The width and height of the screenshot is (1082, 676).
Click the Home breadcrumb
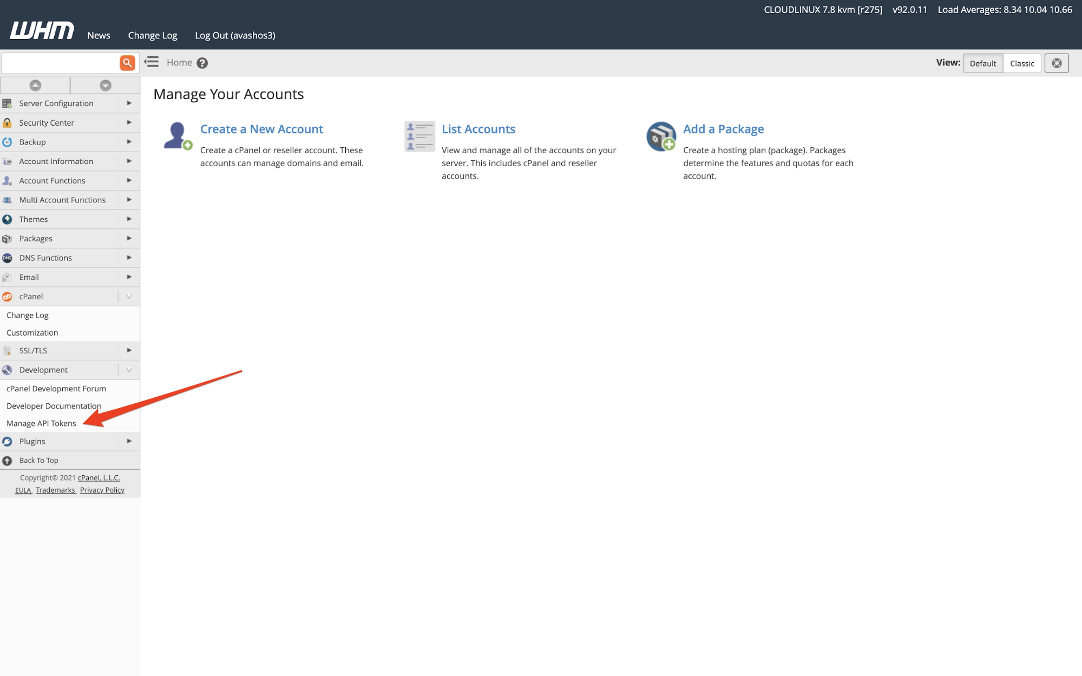(x=179, y=62)
